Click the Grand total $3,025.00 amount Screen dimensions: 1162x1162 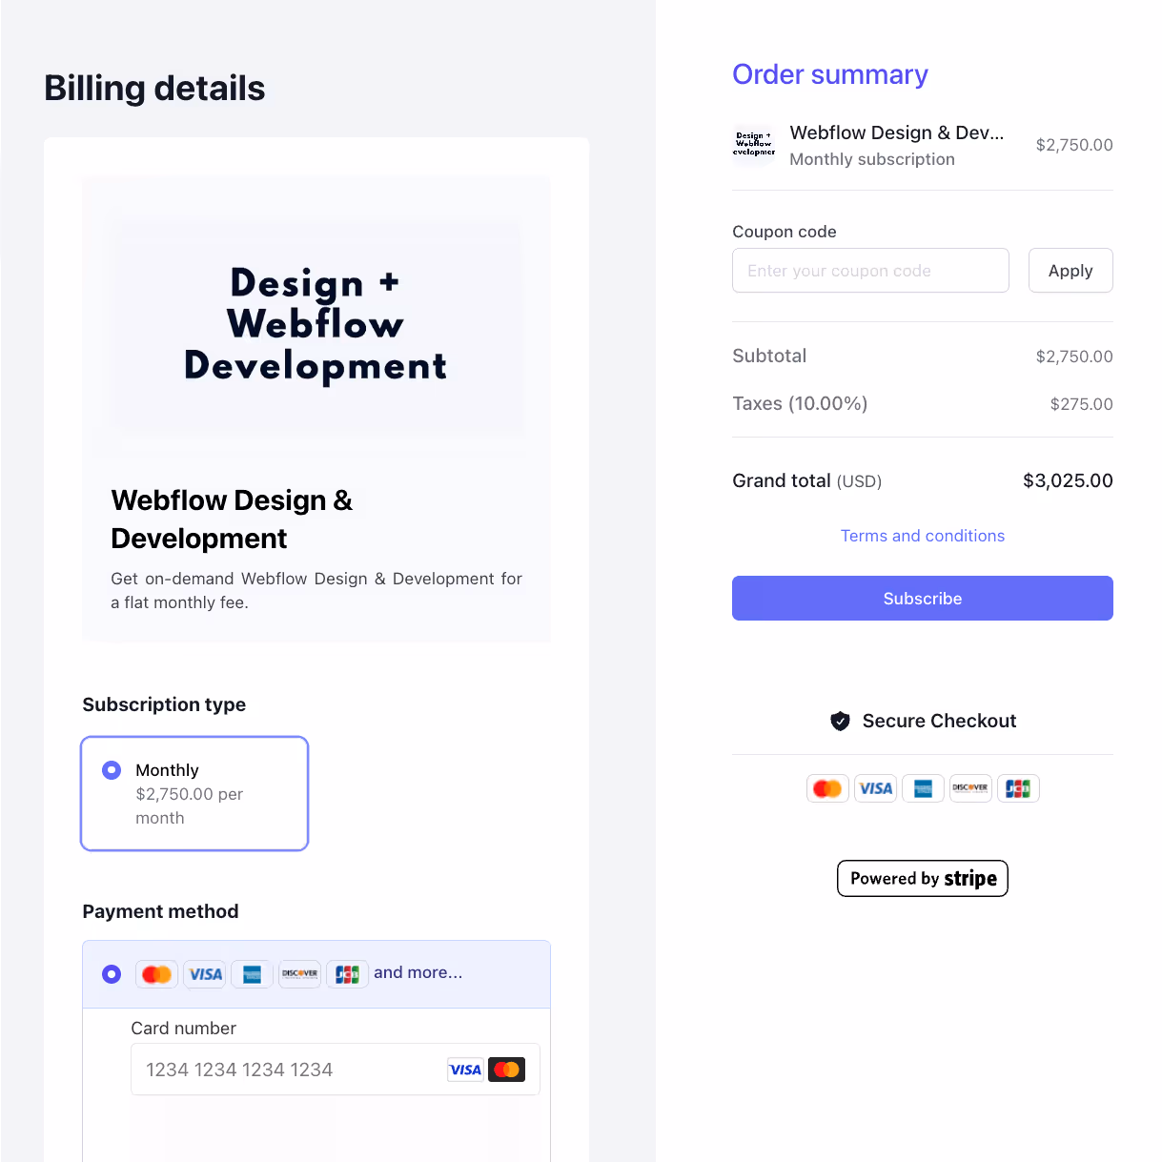point(1068,480)
